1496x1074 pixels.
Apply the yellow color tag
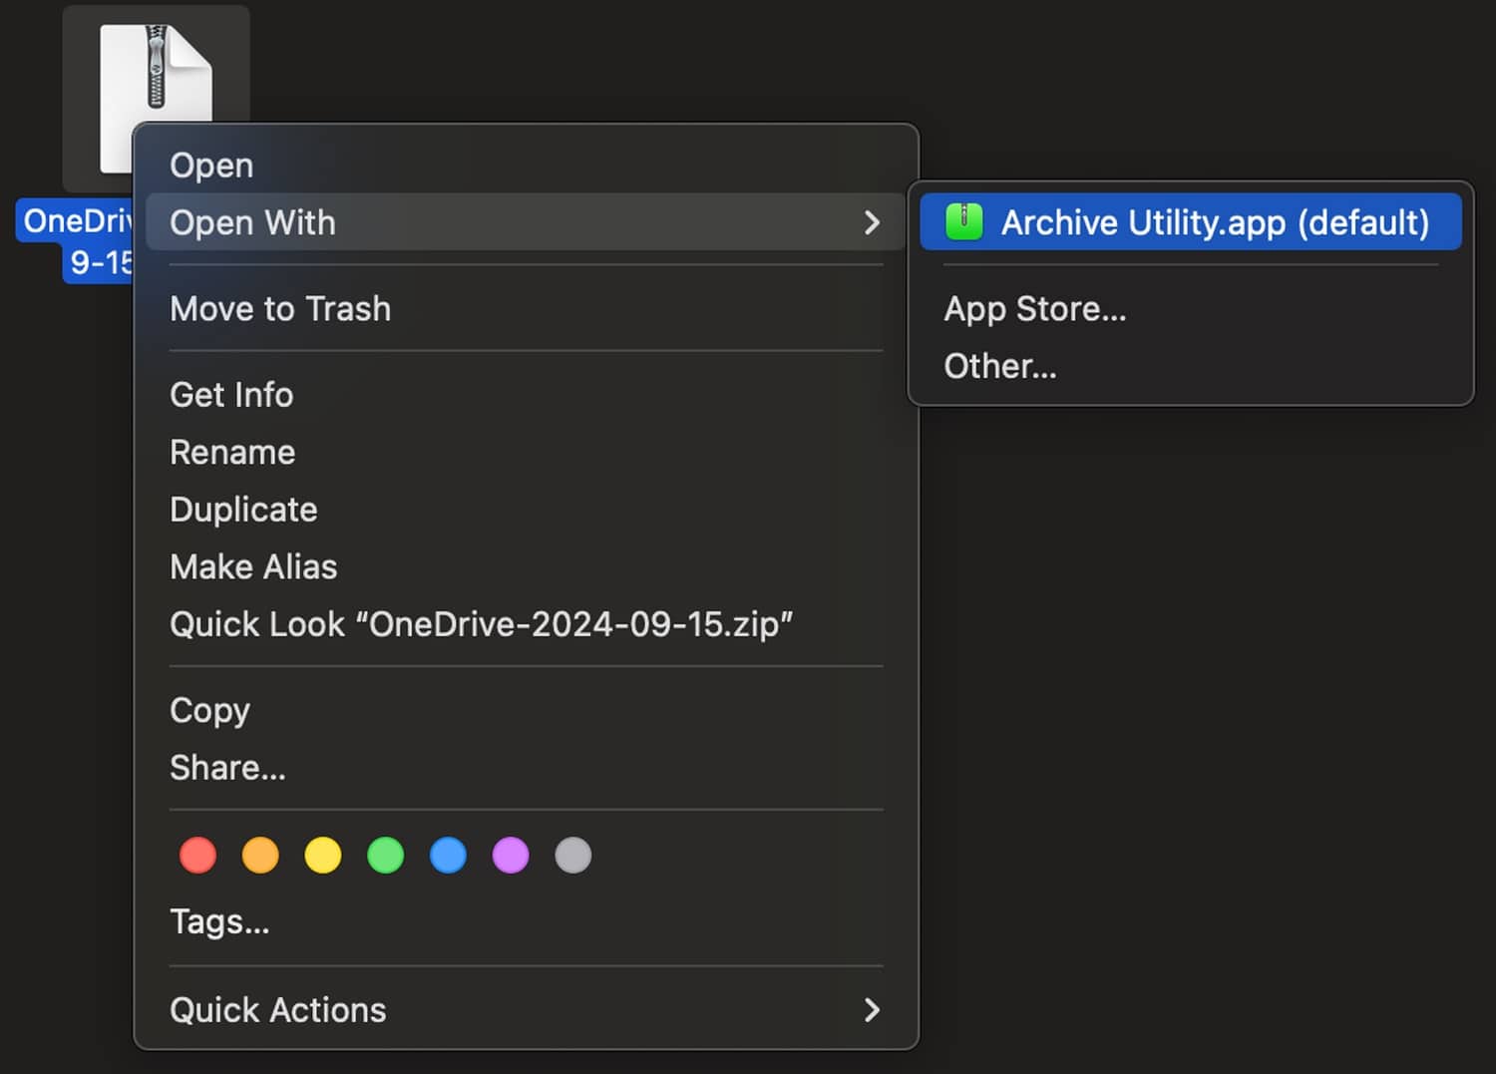point(323,856)
